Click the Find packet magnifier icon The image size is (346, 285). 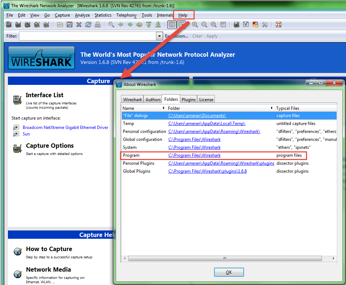click(x=111, y=25)
